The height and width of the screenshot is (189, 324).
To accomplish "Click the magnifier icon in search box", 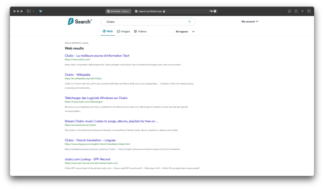I will coord(190,22).
